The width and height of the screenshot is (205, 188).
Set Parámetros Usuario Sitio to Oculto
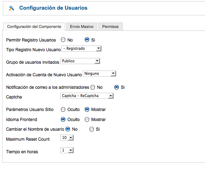(x=63, y=110)
